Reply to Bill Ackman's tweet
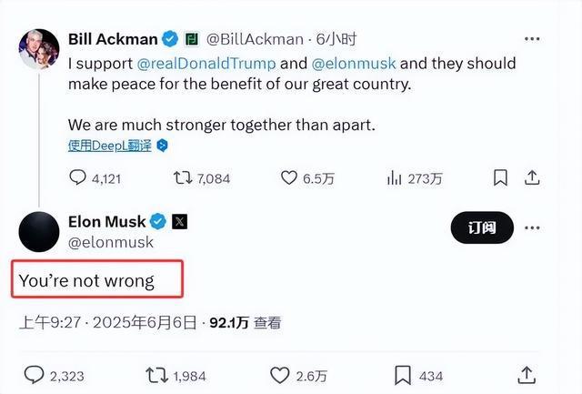This screenshot has width=582, height=394. [x=76, y=178]
